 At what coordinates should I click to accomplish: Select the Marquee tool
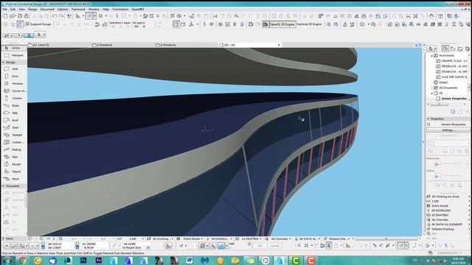point(14,55)
